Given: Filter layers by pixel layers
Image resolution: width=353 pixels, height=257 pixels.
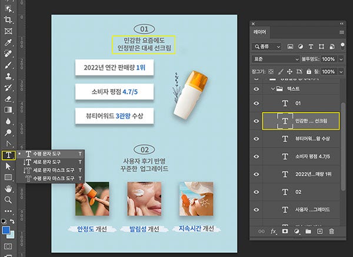Looking at the screenshot, I should tap(291, 47).
